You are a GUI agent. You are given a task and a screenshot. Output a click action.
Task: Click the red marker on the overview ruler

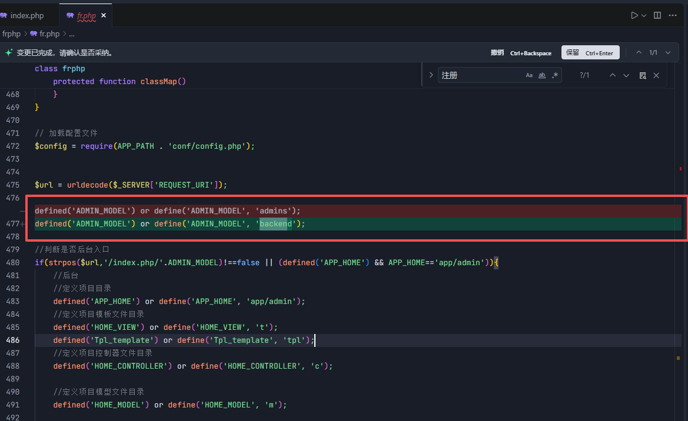680,168
